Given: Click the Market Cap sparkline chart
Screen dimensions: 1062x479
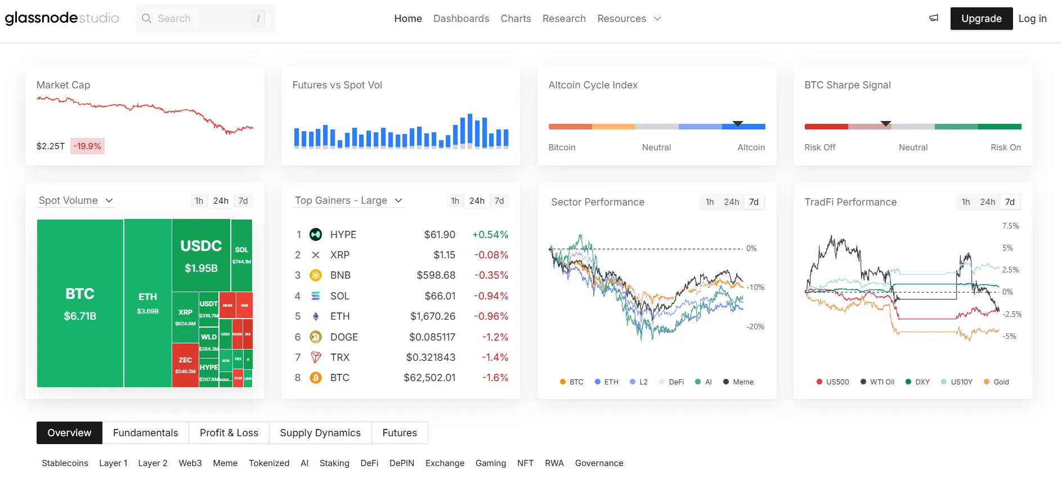Looking at the screenshot, I should coord(145,114).
